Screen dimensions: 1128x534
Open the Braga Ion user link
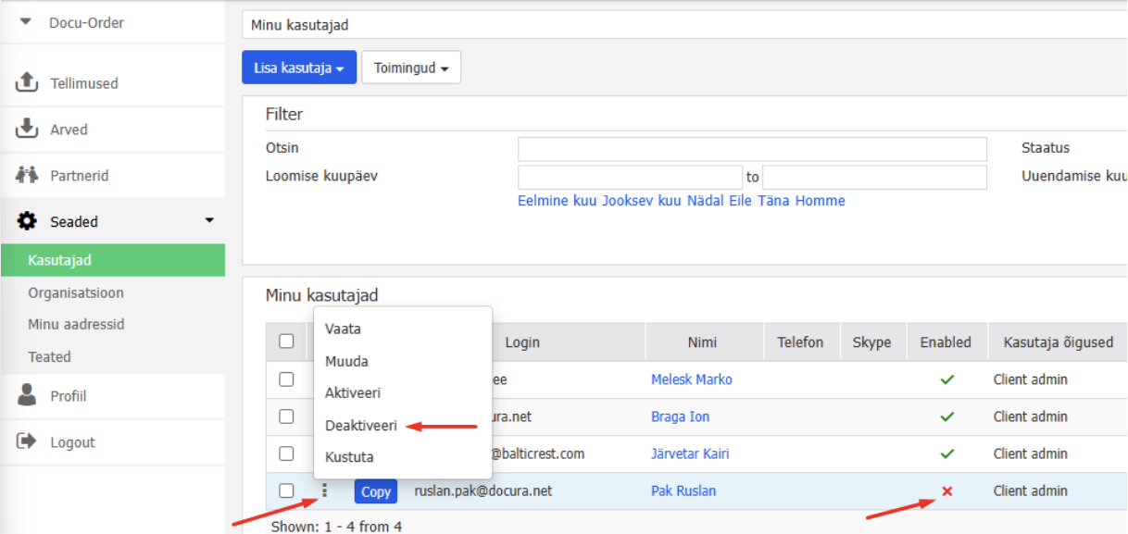pyautogui.click(x=680, y=416)
